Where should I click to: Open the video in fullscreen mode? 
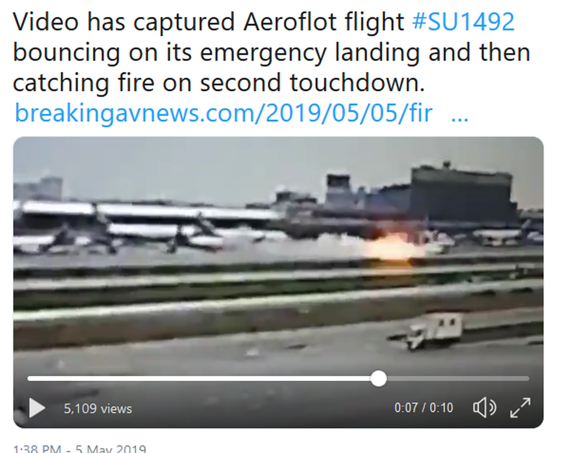[x=520, y=408]
